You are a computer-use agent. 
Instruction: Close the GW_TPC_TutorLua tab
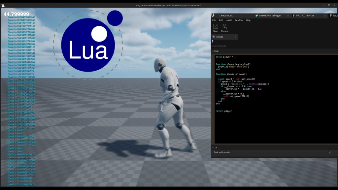(325, 16)
